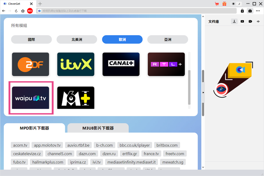Open the auvio.rtbf.be site link

[x=78, y=145]
